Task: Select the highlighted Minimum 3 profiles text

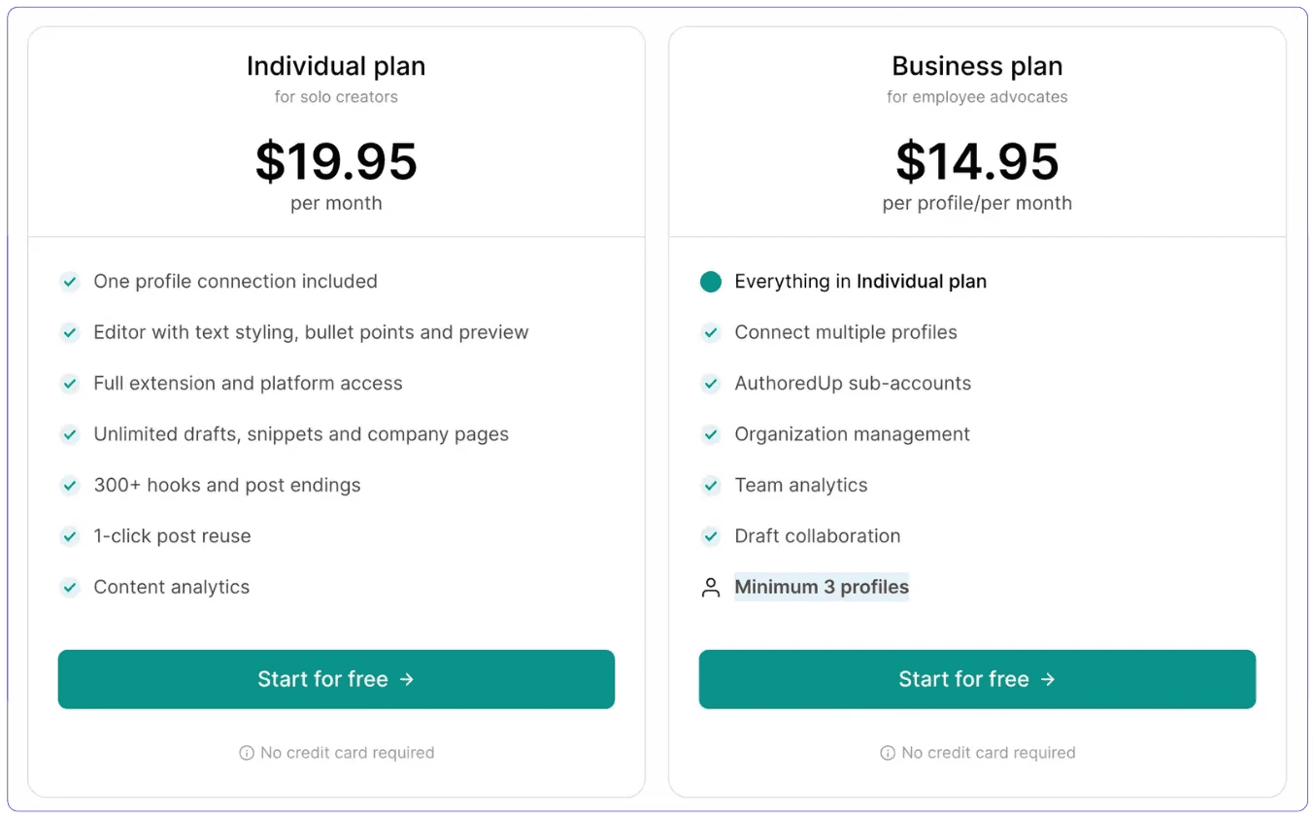Action: (822, 587)
